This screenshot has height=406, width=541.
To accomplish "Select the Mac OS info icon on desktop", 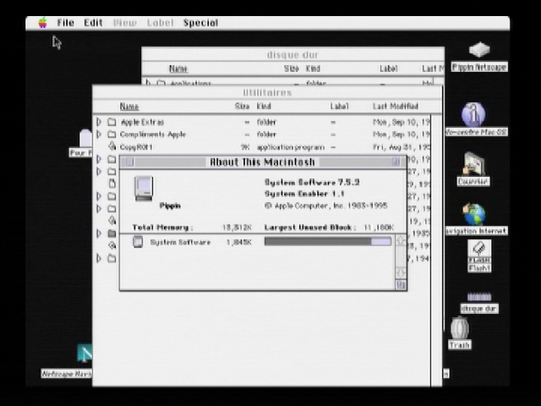I will click(473, 114).
